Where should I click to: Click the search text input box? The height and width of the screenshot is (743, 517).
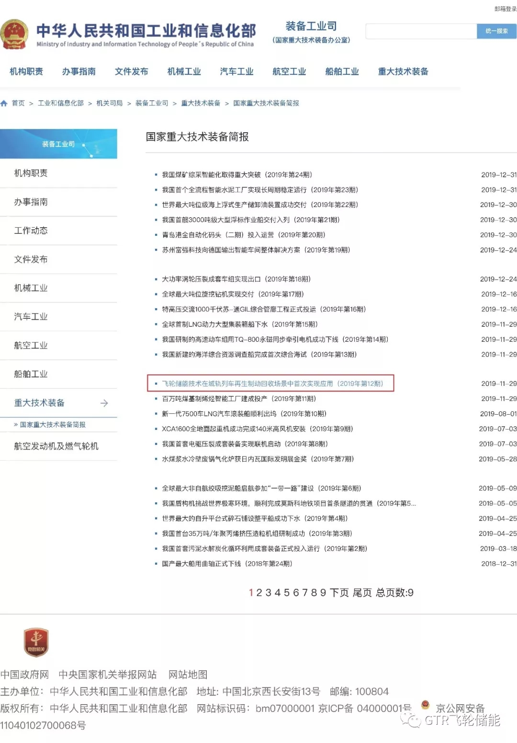pyautogui.click(x=421, y=31)
